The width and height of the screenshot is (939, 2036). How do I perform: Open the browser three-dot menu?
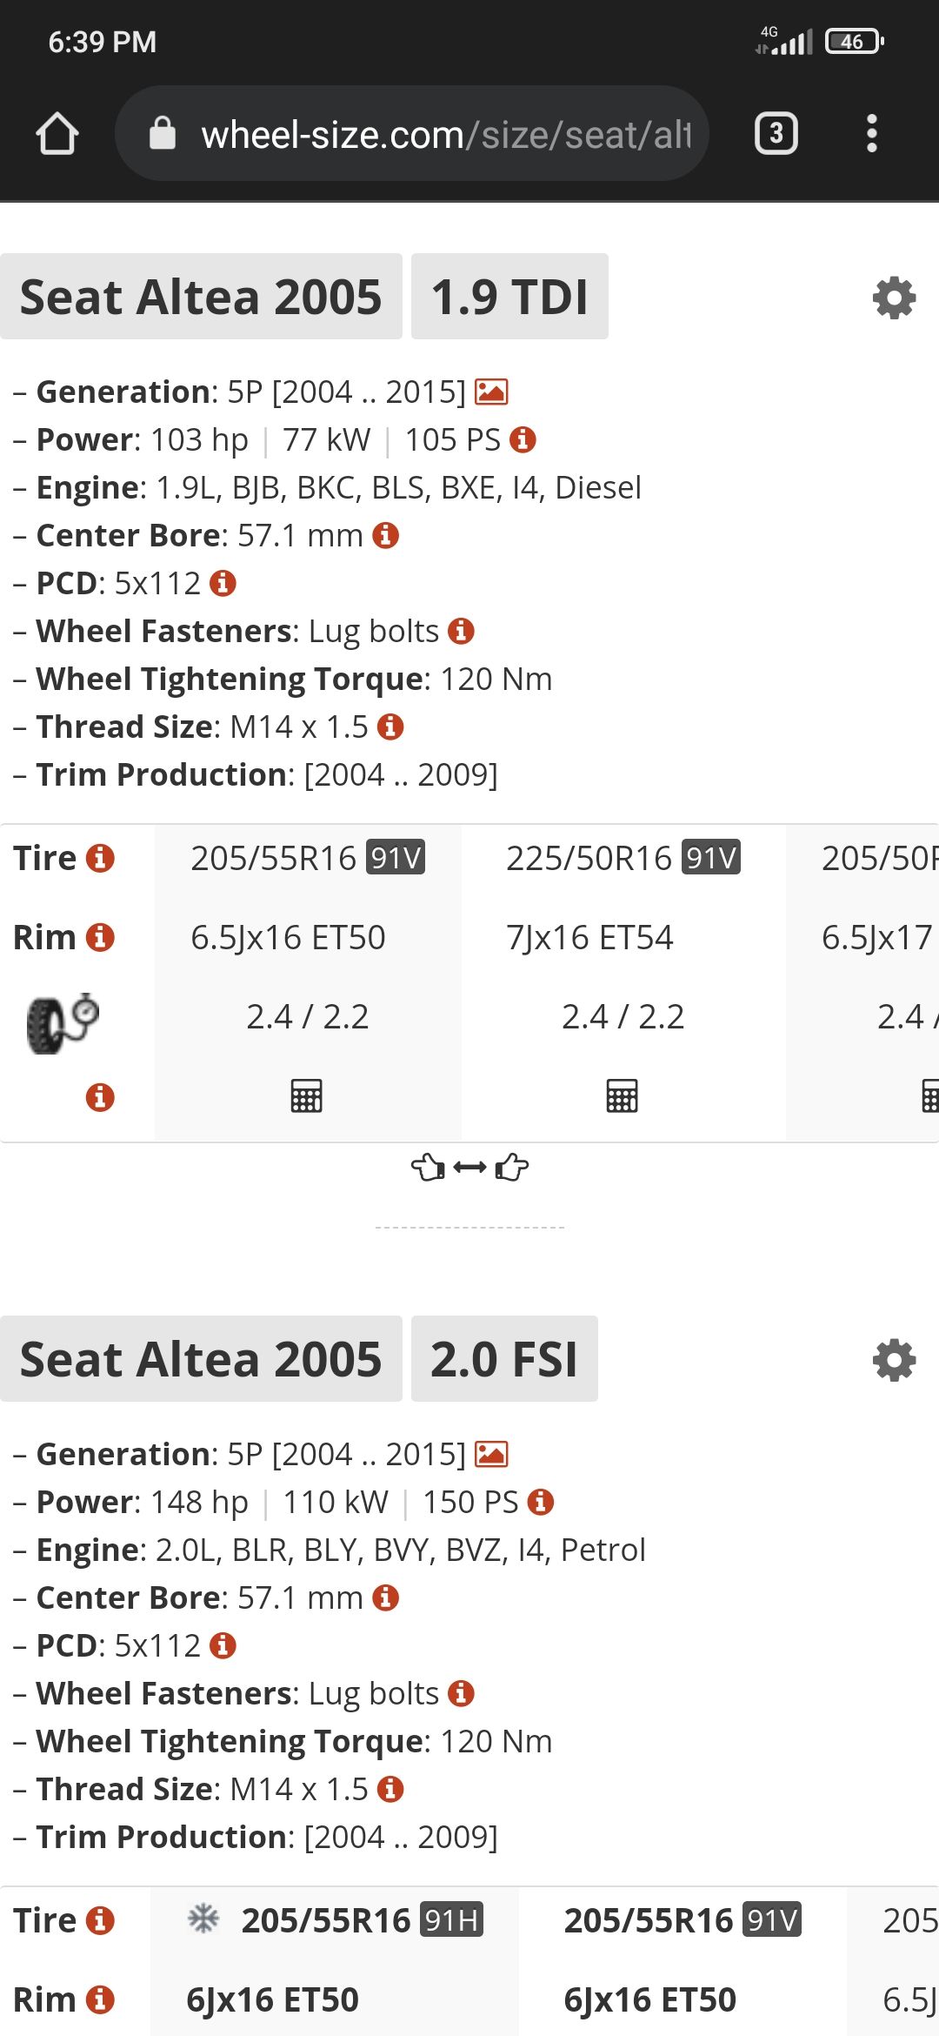tap(871, 134)
